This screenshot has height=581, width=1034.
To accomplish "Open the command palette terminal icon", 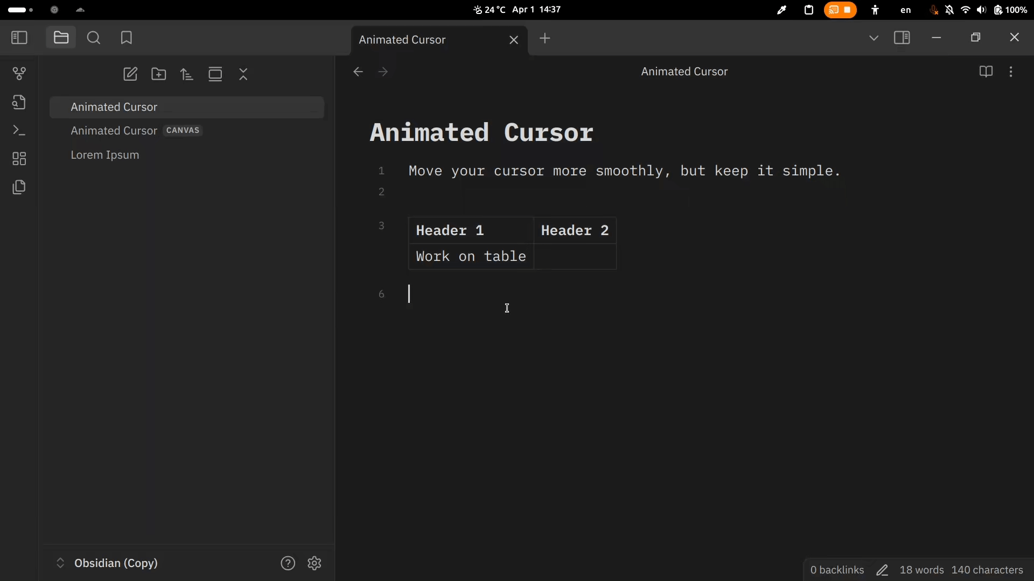I will point(19,130).
